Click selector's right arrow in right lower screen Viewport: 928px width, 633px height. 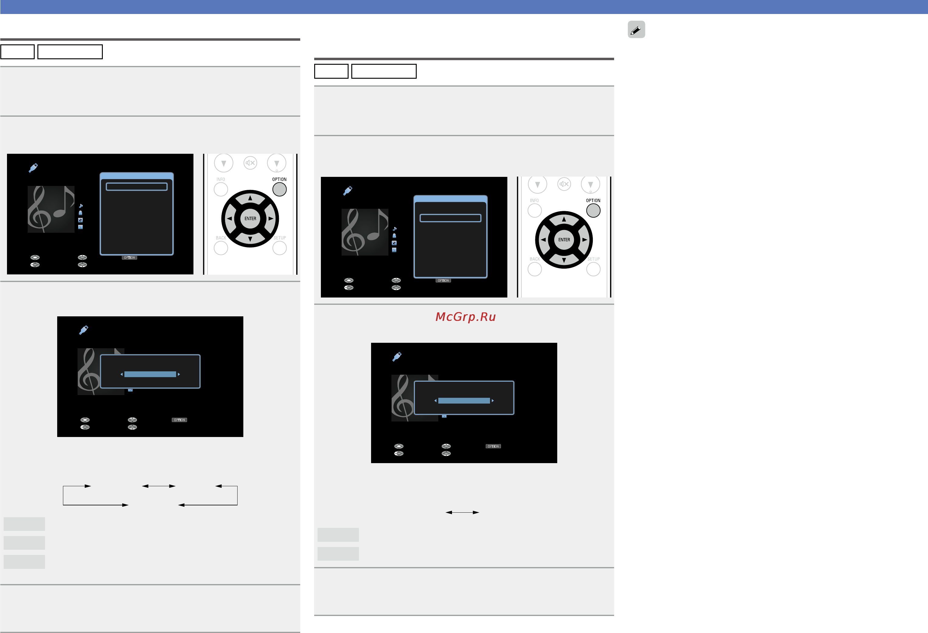(x=493, y=401)
